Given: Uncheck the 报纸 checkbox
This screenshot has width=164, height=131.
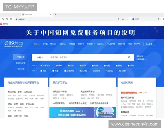Looking at the screenshot, I should (x=81, y=65).
